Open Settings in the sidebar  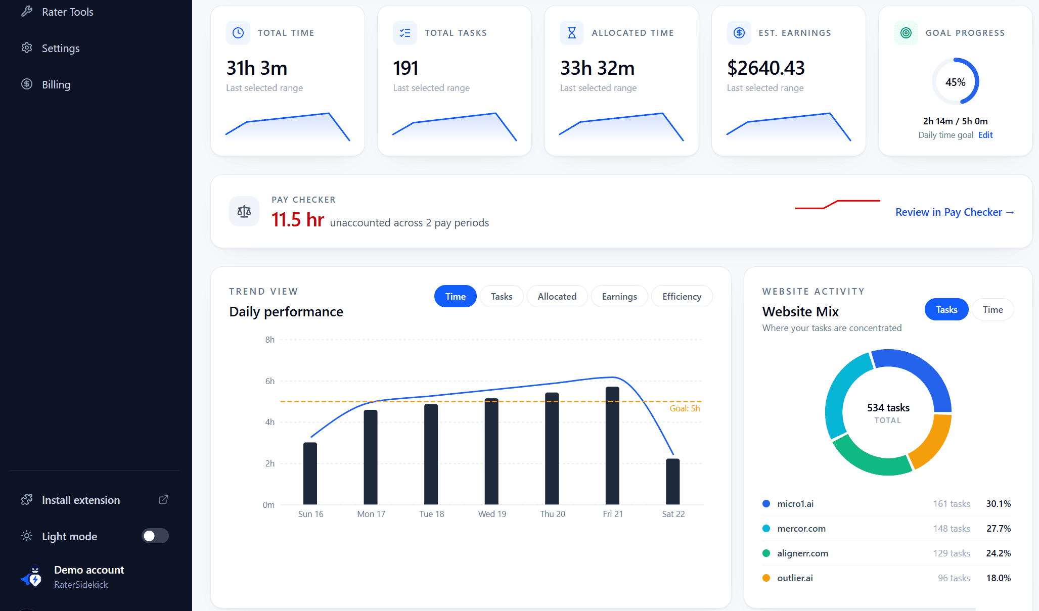(61, 48)
